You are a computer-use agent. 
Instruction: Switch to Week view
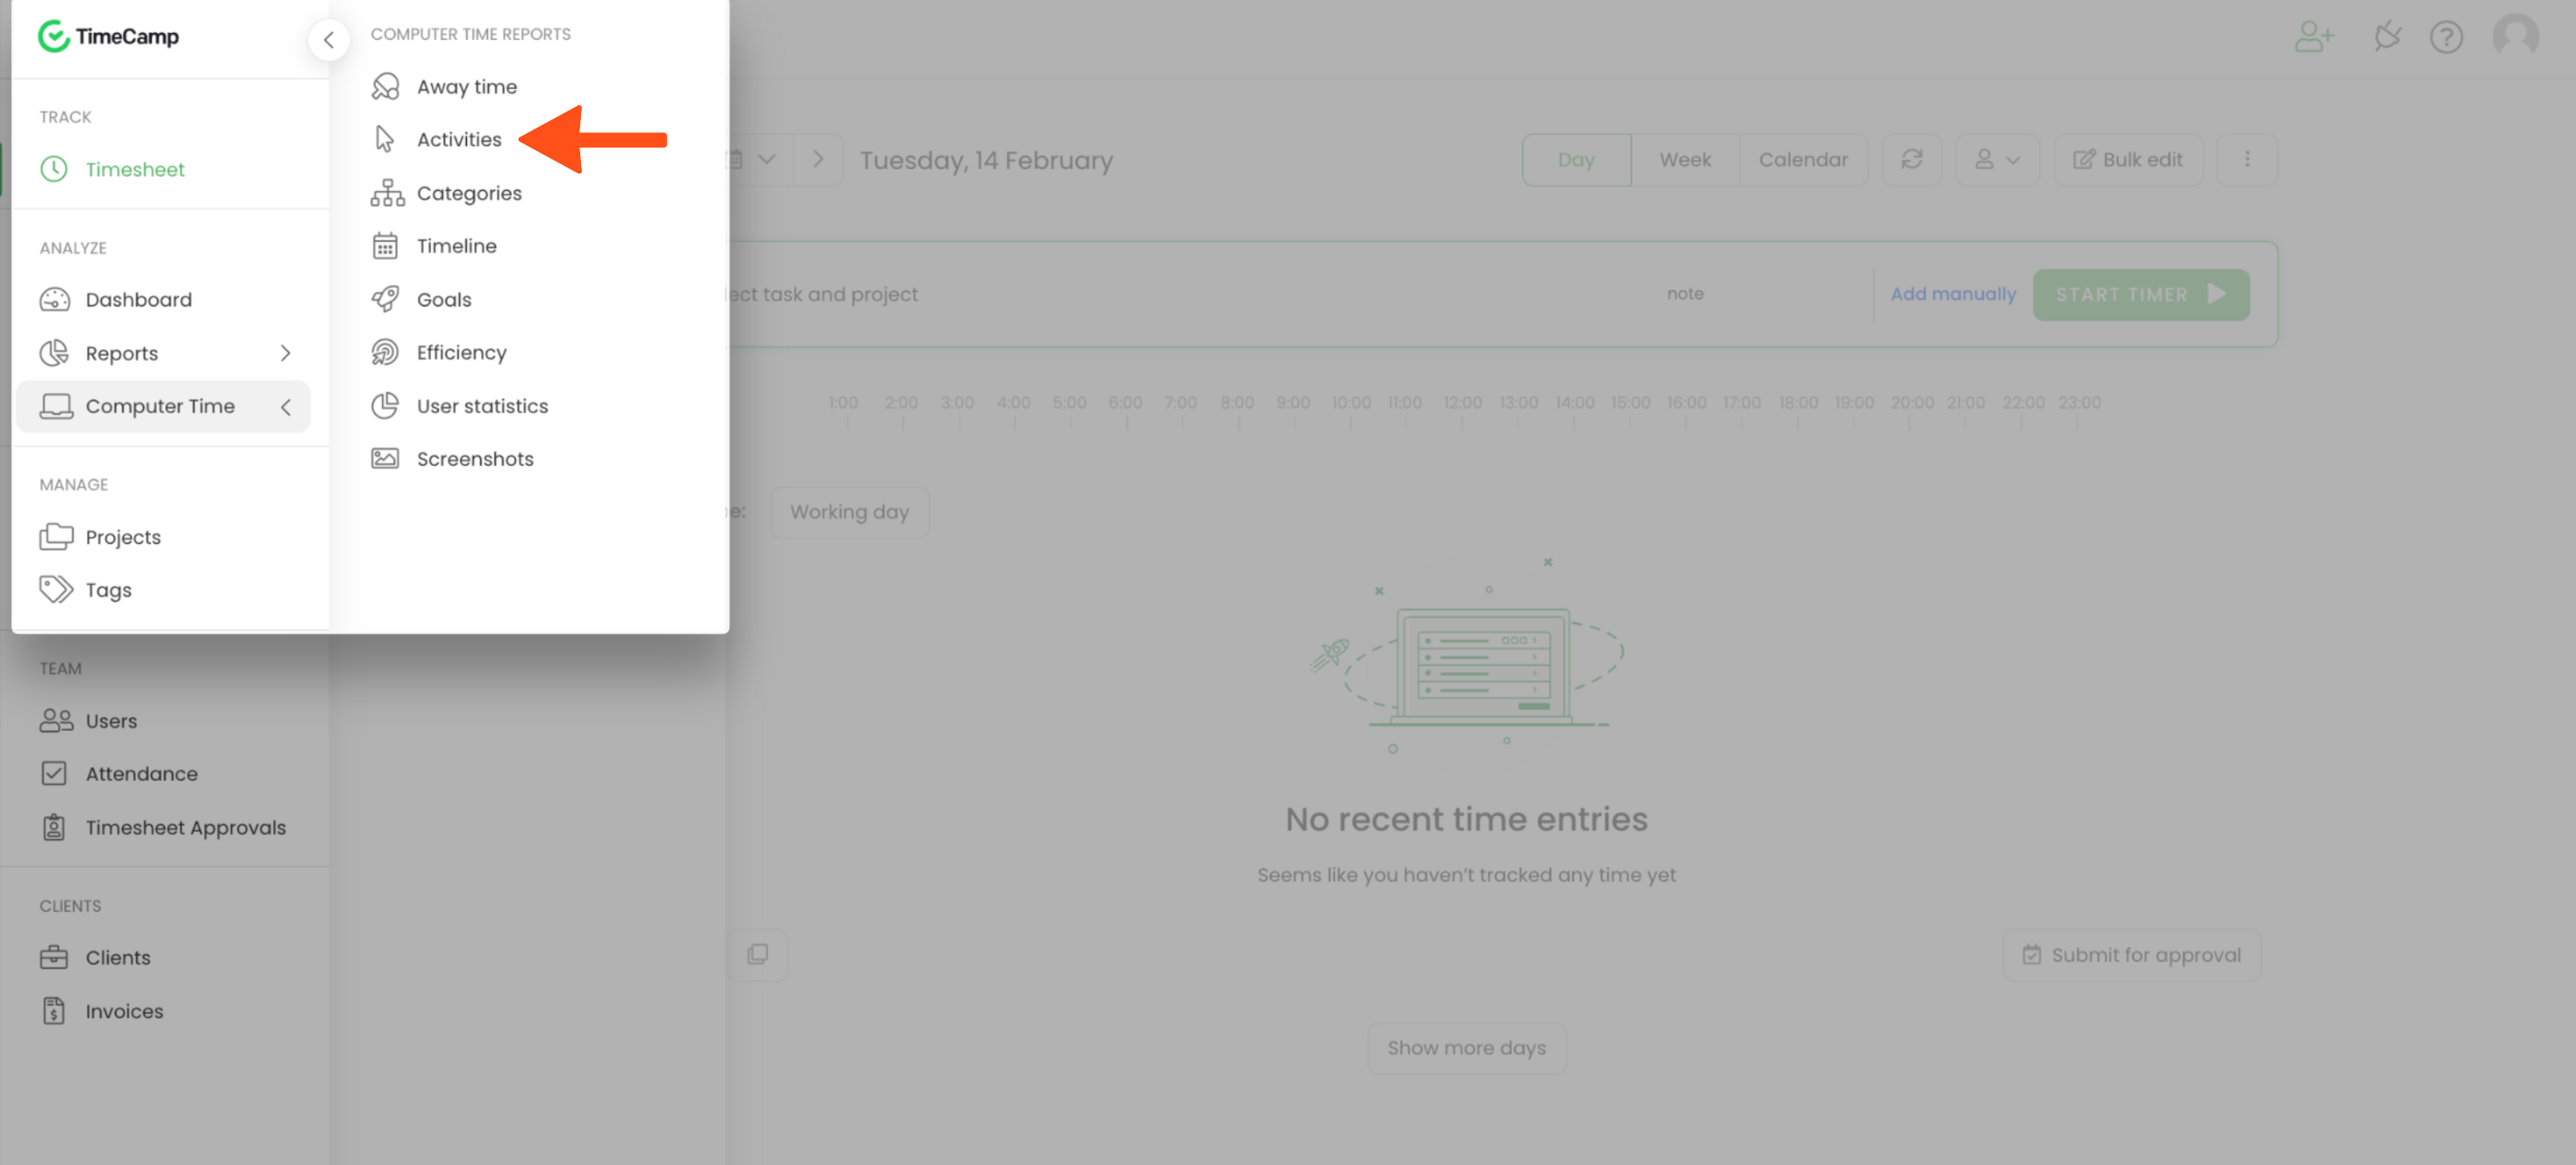pos(1685,160)
